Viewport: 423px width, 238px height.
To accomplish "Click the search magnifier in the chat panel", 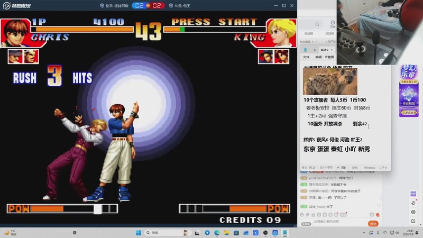I will point(317,24).
